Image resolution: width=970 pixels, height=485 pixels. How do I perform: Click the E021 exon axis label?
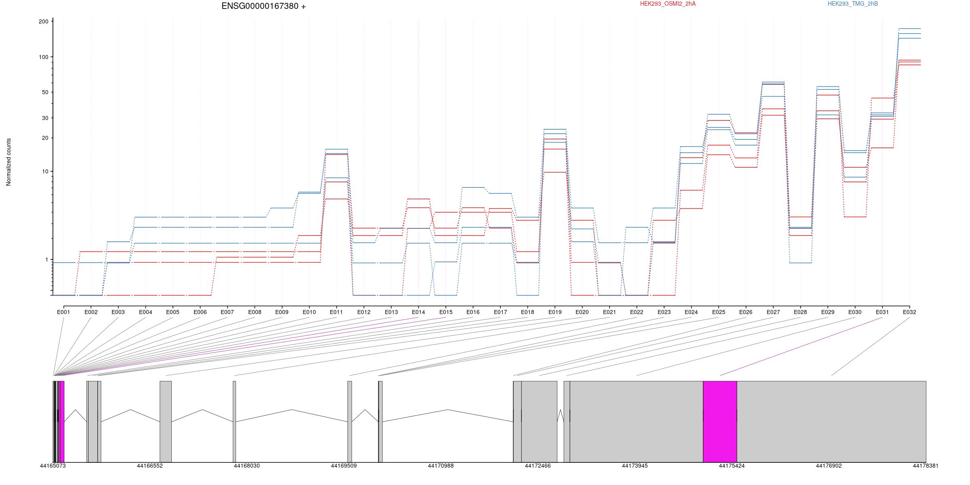[x=609, y=312]
